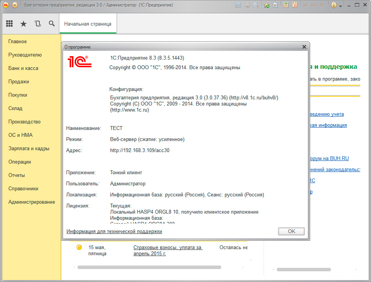
Task: Click the orange info help icon
Action: click(x=334, y=5)
